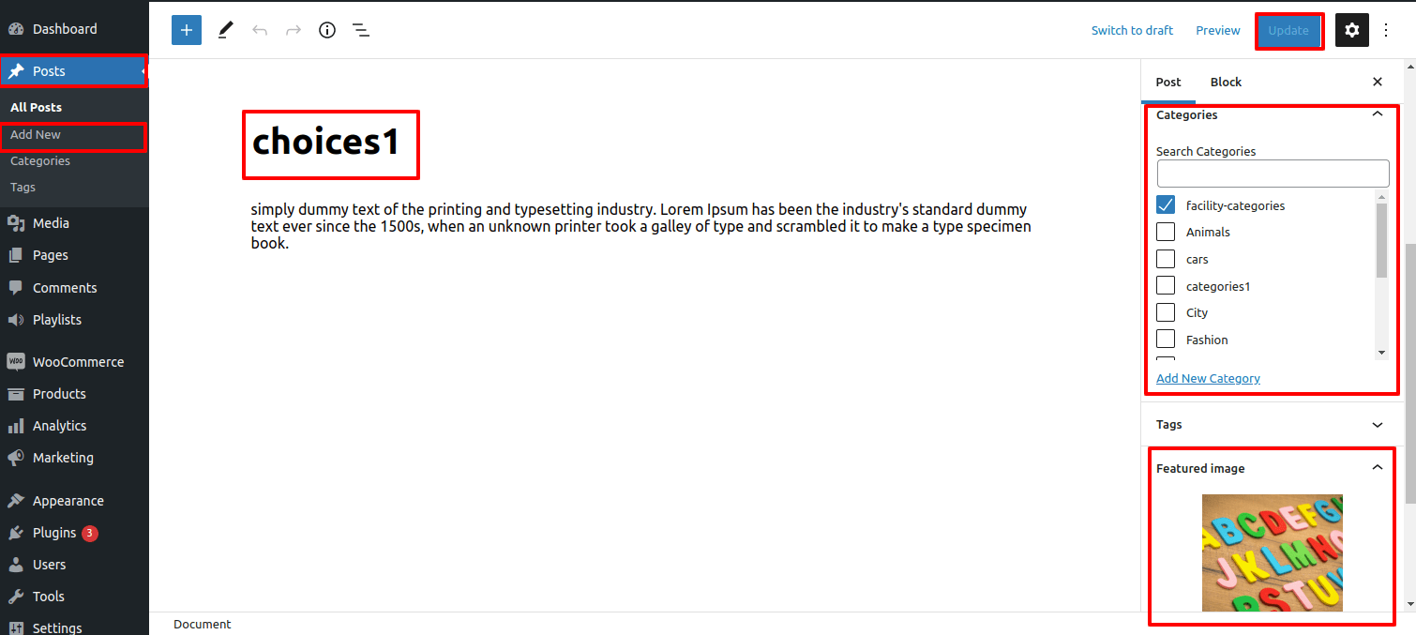Click the Add New Category link

(1208, 378)
